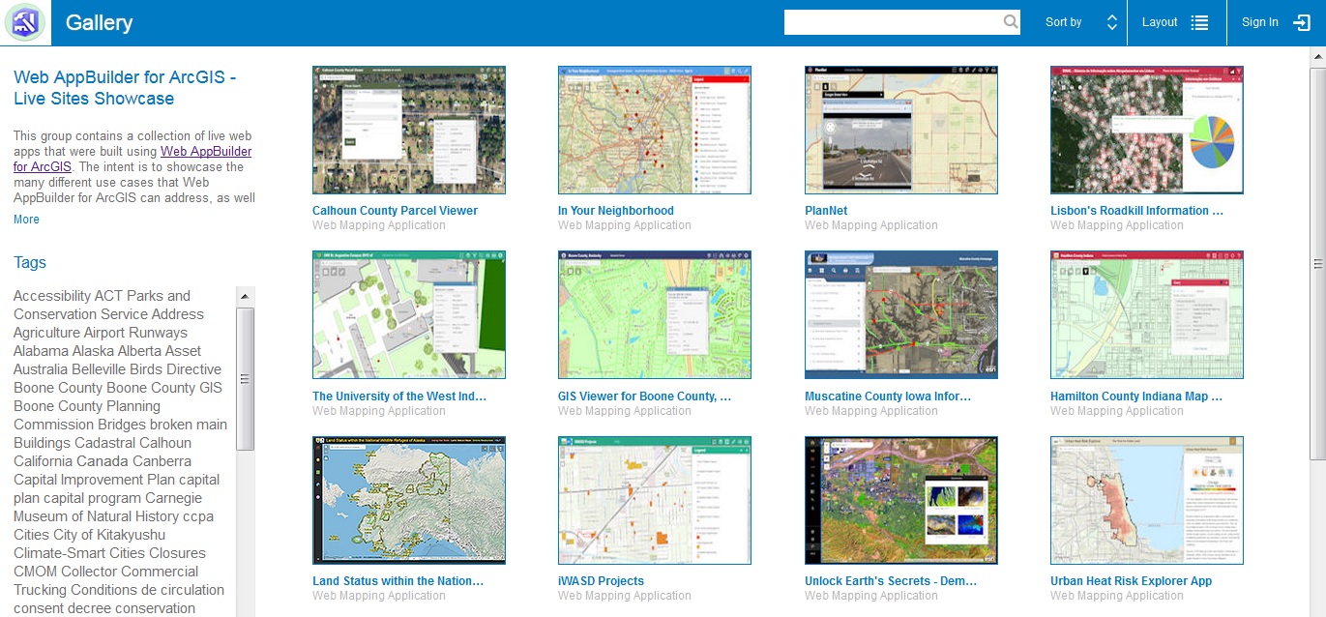Click GIS Viewer for Boone County title
The width and height of the screenshot is (1326, 617).
coord(645,396)
